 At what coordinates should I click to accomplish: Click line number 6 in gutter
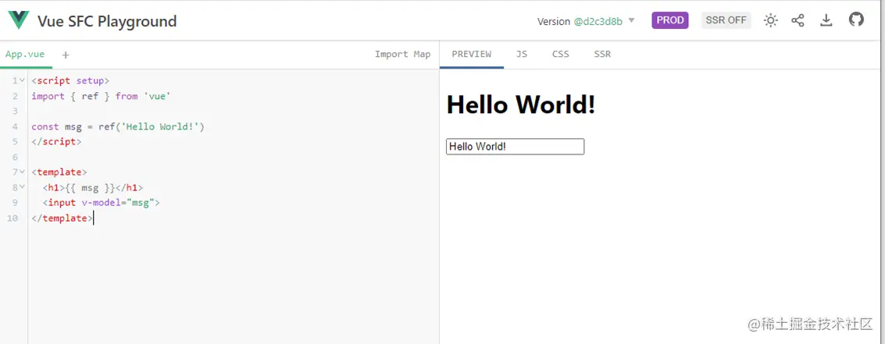pos(15,158)
